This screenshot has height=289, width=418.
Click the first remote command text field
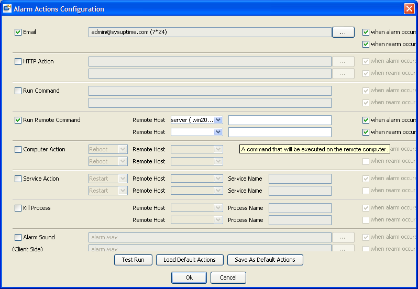tap(280, 120)
